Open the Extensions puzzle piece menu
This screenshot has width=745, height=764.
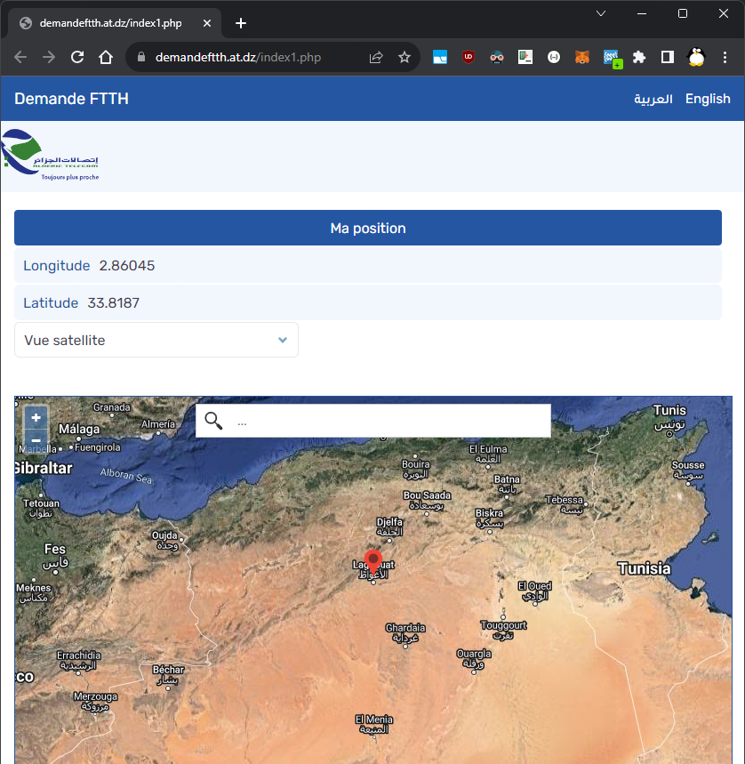pos(638,57)
